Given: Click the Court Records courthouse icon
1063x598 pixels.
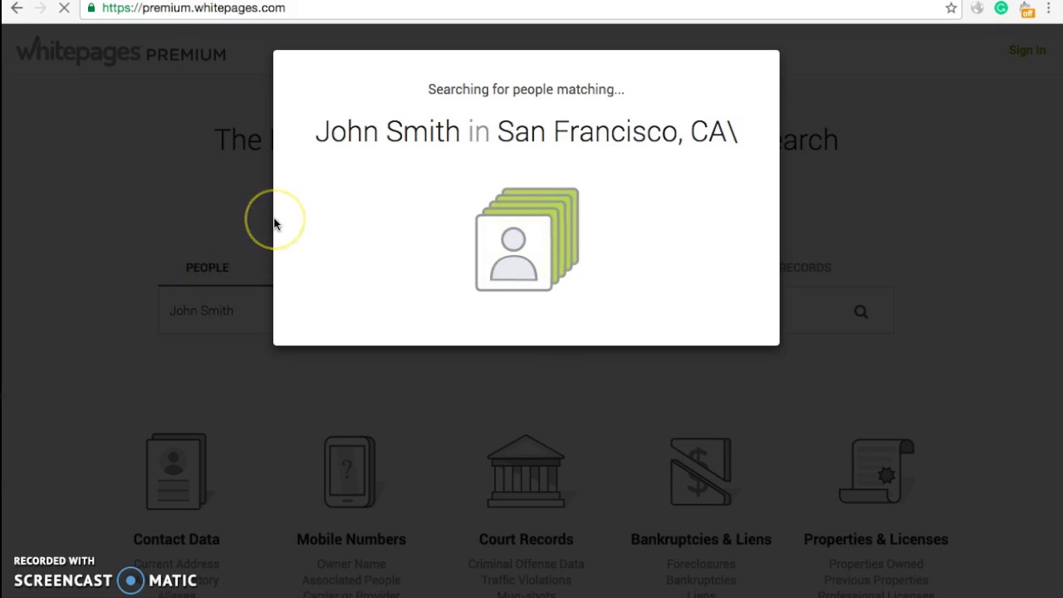Looking at the screenshot, I should [x=526, y=471].
